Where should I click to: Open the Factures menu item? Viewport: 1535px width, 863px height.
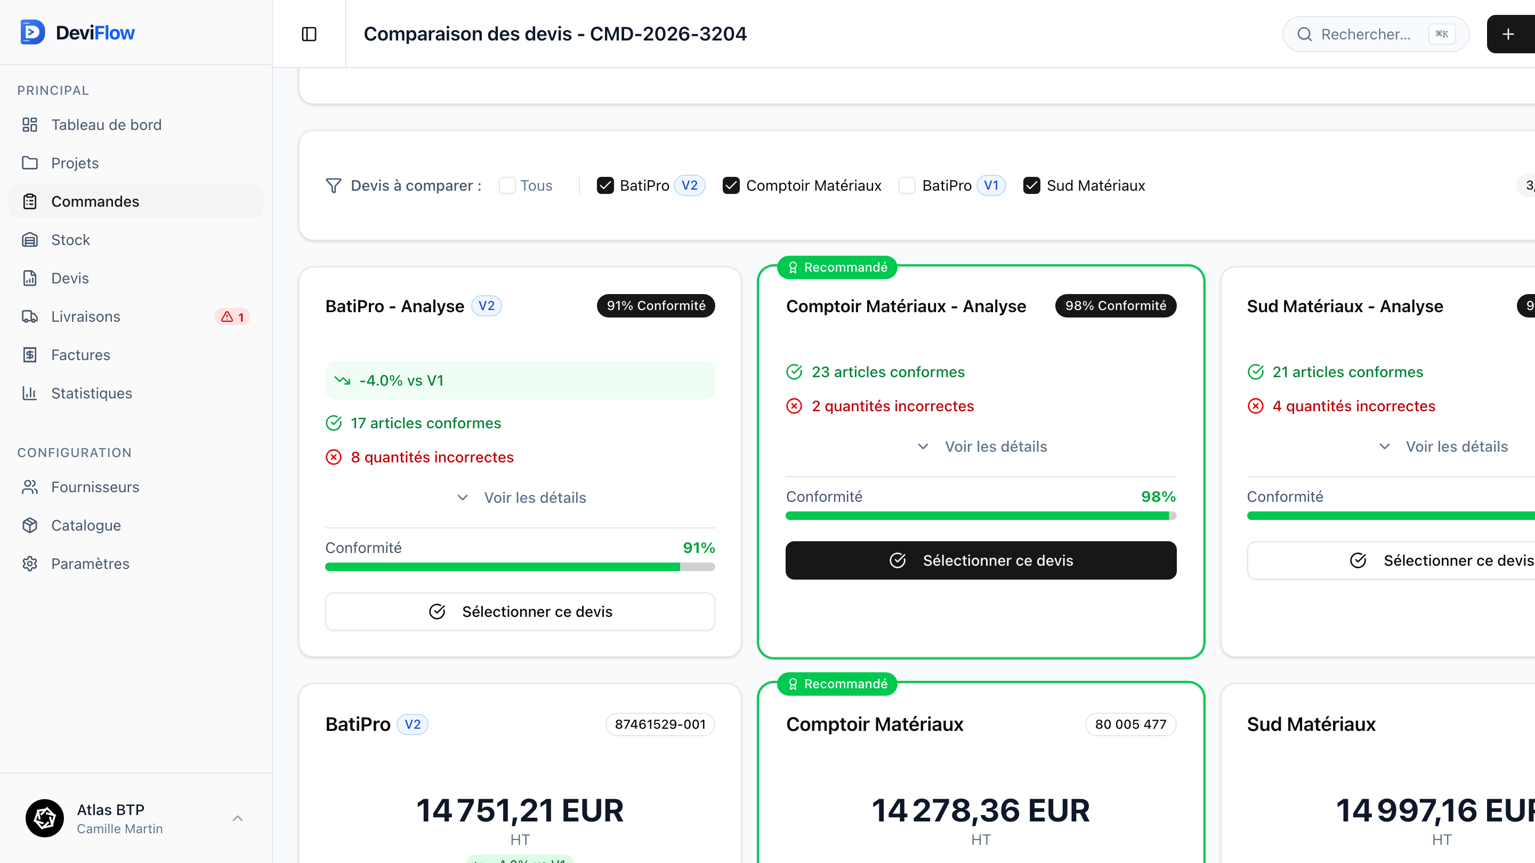tap(136, 354)
